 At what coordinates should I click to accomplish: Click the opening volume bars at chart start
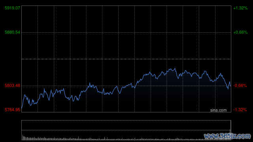pyautogui.click(x=24, y=138)
